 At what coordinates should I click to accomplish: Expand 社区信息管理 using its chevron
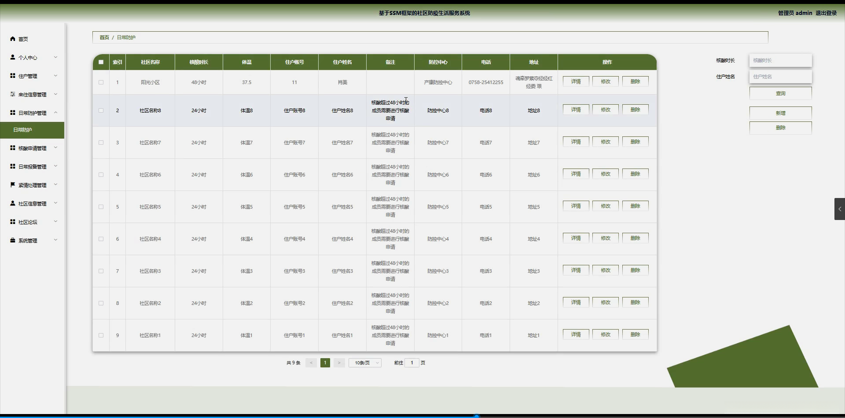pos(55,203)
